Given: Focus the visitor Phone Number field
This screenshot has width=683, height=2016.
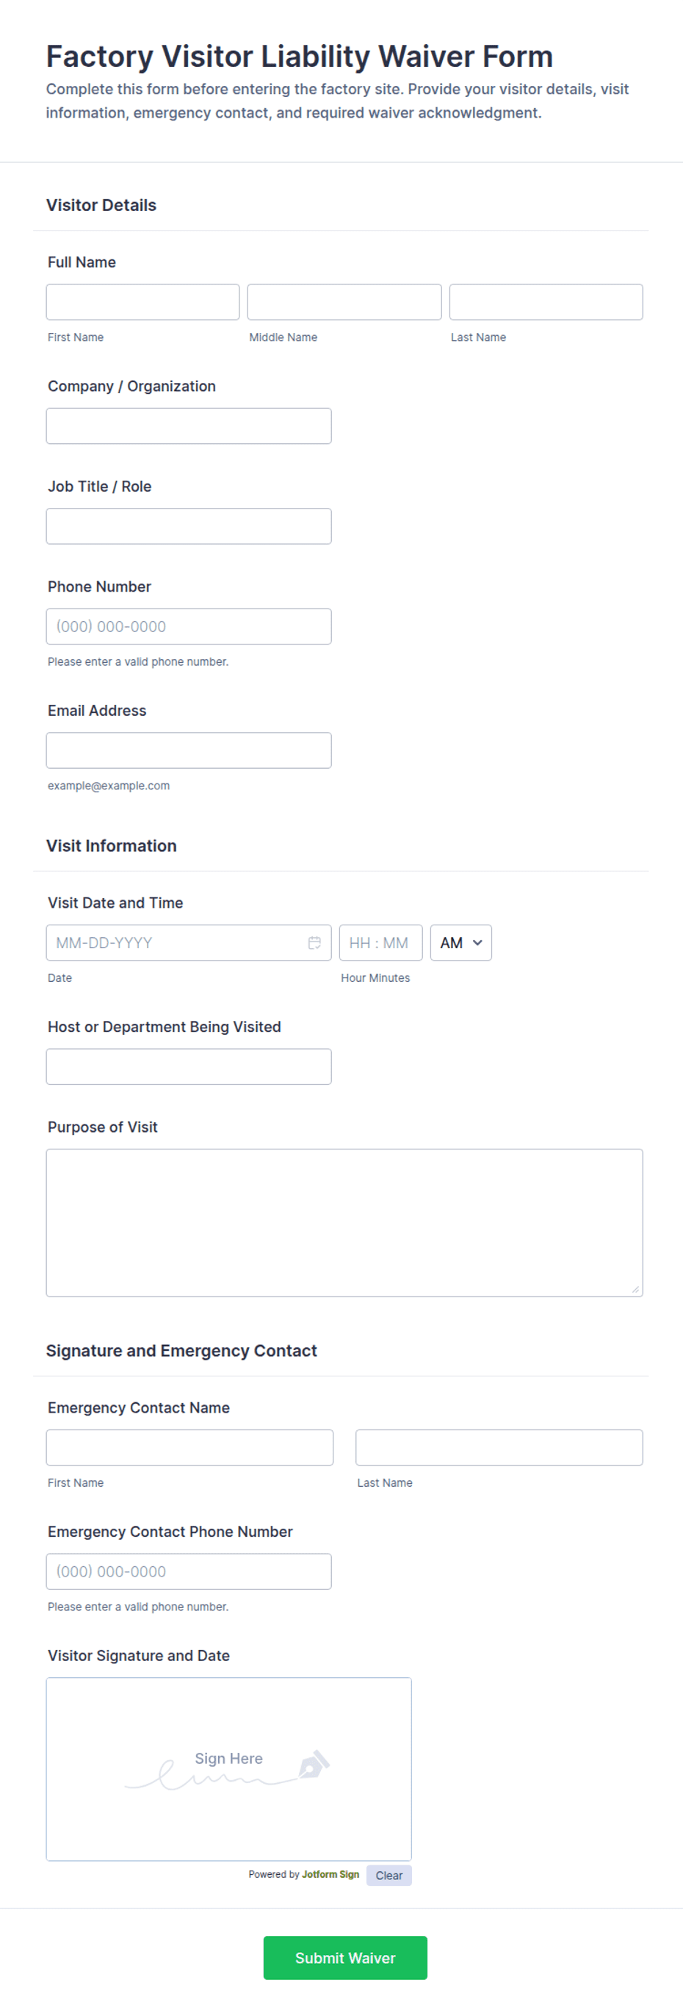Looking at the screenshot, I should click(x=189, y=626).
